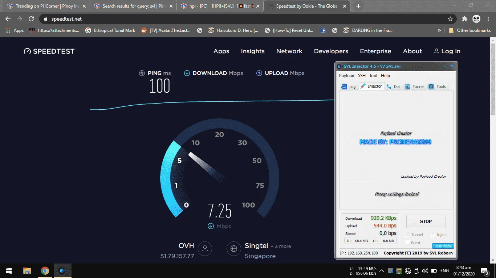Reload the Speedtest page
Image resolution: width=496 pixels, height=278 pixels.
[31, 19]
